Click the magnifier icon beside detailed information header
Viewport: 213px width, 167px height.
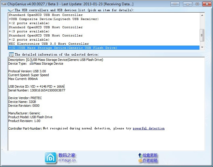point(11,55)
